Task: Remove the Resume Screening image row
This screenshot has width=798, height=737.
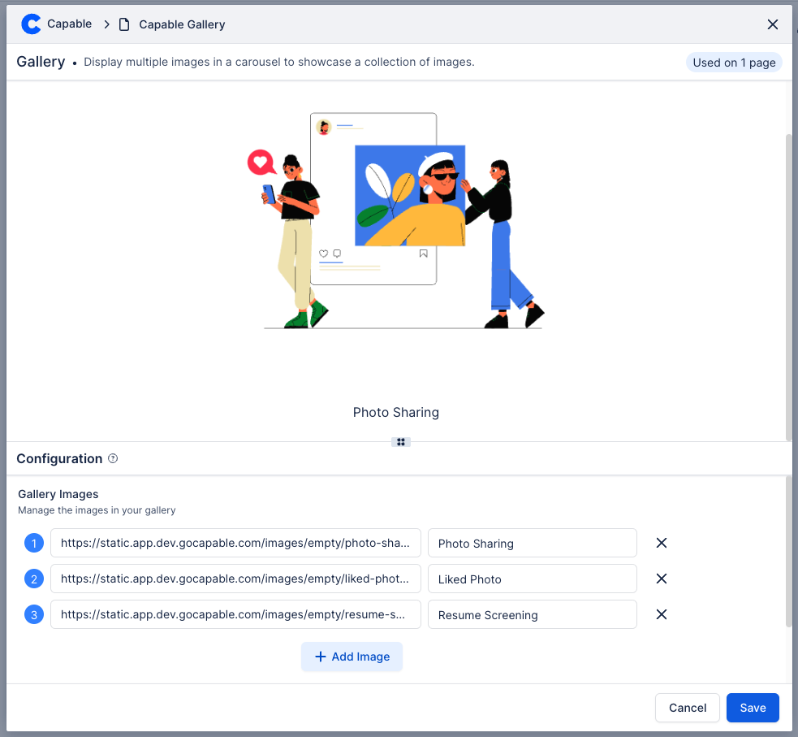Action: (x=661, y=614)
